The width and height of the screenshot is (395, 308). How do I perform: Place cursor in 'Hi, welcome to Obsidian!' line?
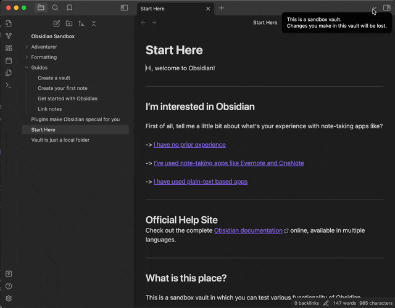tap(180, 68)
